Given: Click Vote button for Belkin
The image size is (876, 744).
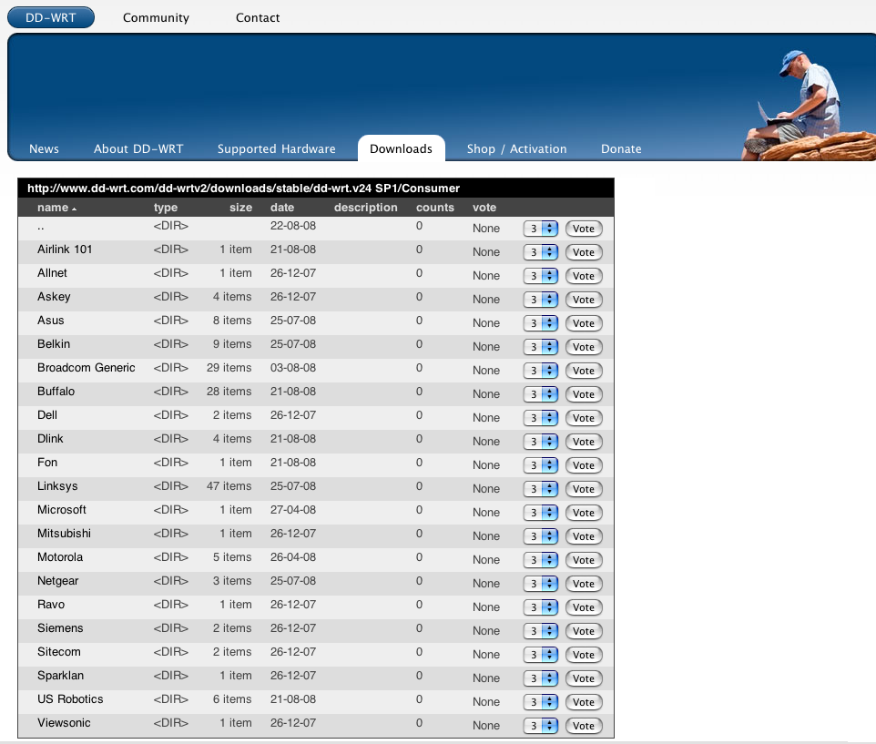Looking at the screenshot, I should coord(584,347).
